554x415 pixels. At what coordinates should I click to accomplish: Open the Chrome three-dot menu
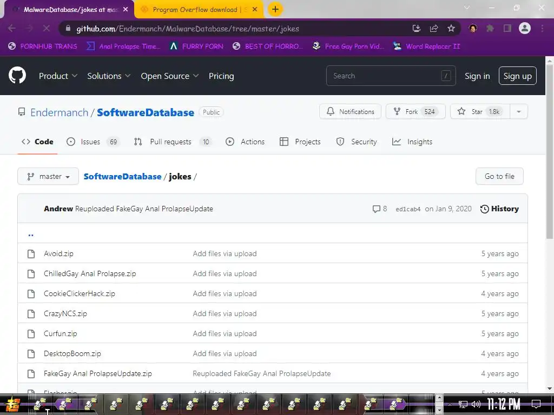click(x=542, y=28)
